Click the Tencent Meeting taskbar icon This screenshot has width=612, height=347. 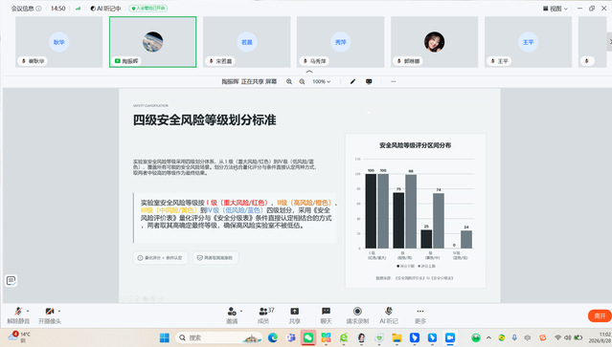[450, 337]
